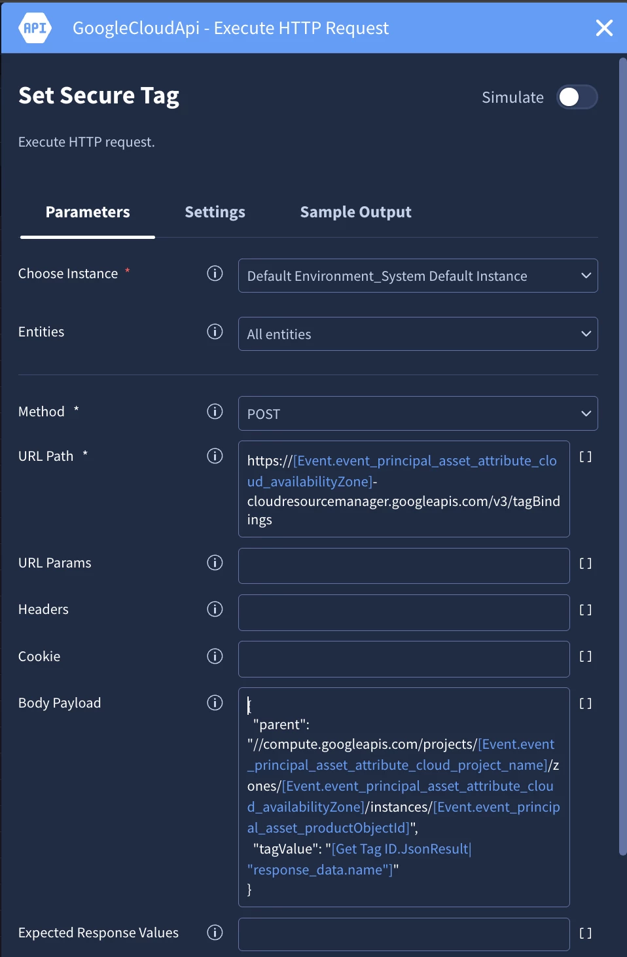Open the Entities dropdown
Image resolution: width=627 pixels, height=957 pixels.
click(x=418, y=334)
